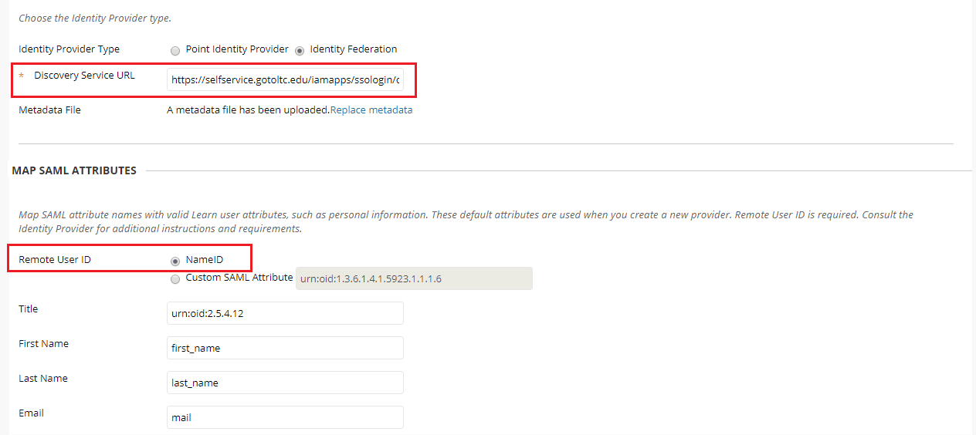Click the 'MAP SAML ATTRIBUTES' section heading
This screenshot has height=435, width=976.
74,170
